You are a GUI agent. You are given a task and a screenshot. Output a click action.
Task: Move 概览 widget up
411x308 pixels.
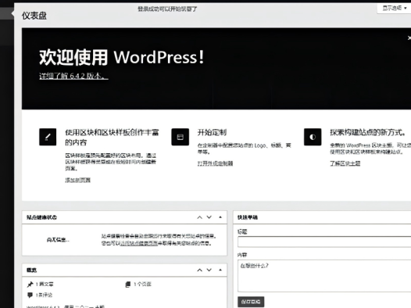(x=199, y=270)
